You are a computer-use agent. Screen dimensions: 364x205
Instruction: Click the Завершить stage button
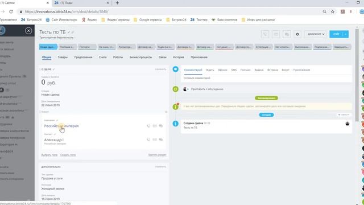pyautogui.click(x=342, y=47)
